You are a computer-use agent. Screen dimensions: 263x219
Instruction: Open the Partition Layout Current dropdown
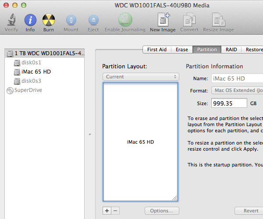point(141,77)
